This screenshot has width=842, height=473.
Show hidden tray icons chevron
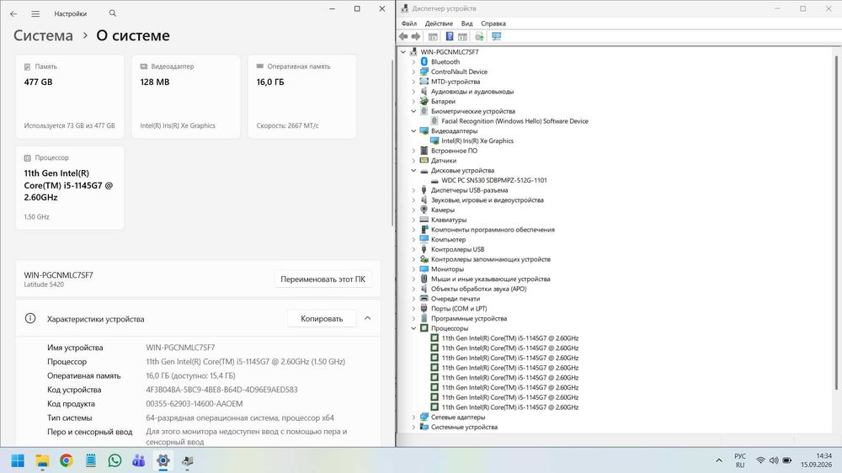click(719, 460)
